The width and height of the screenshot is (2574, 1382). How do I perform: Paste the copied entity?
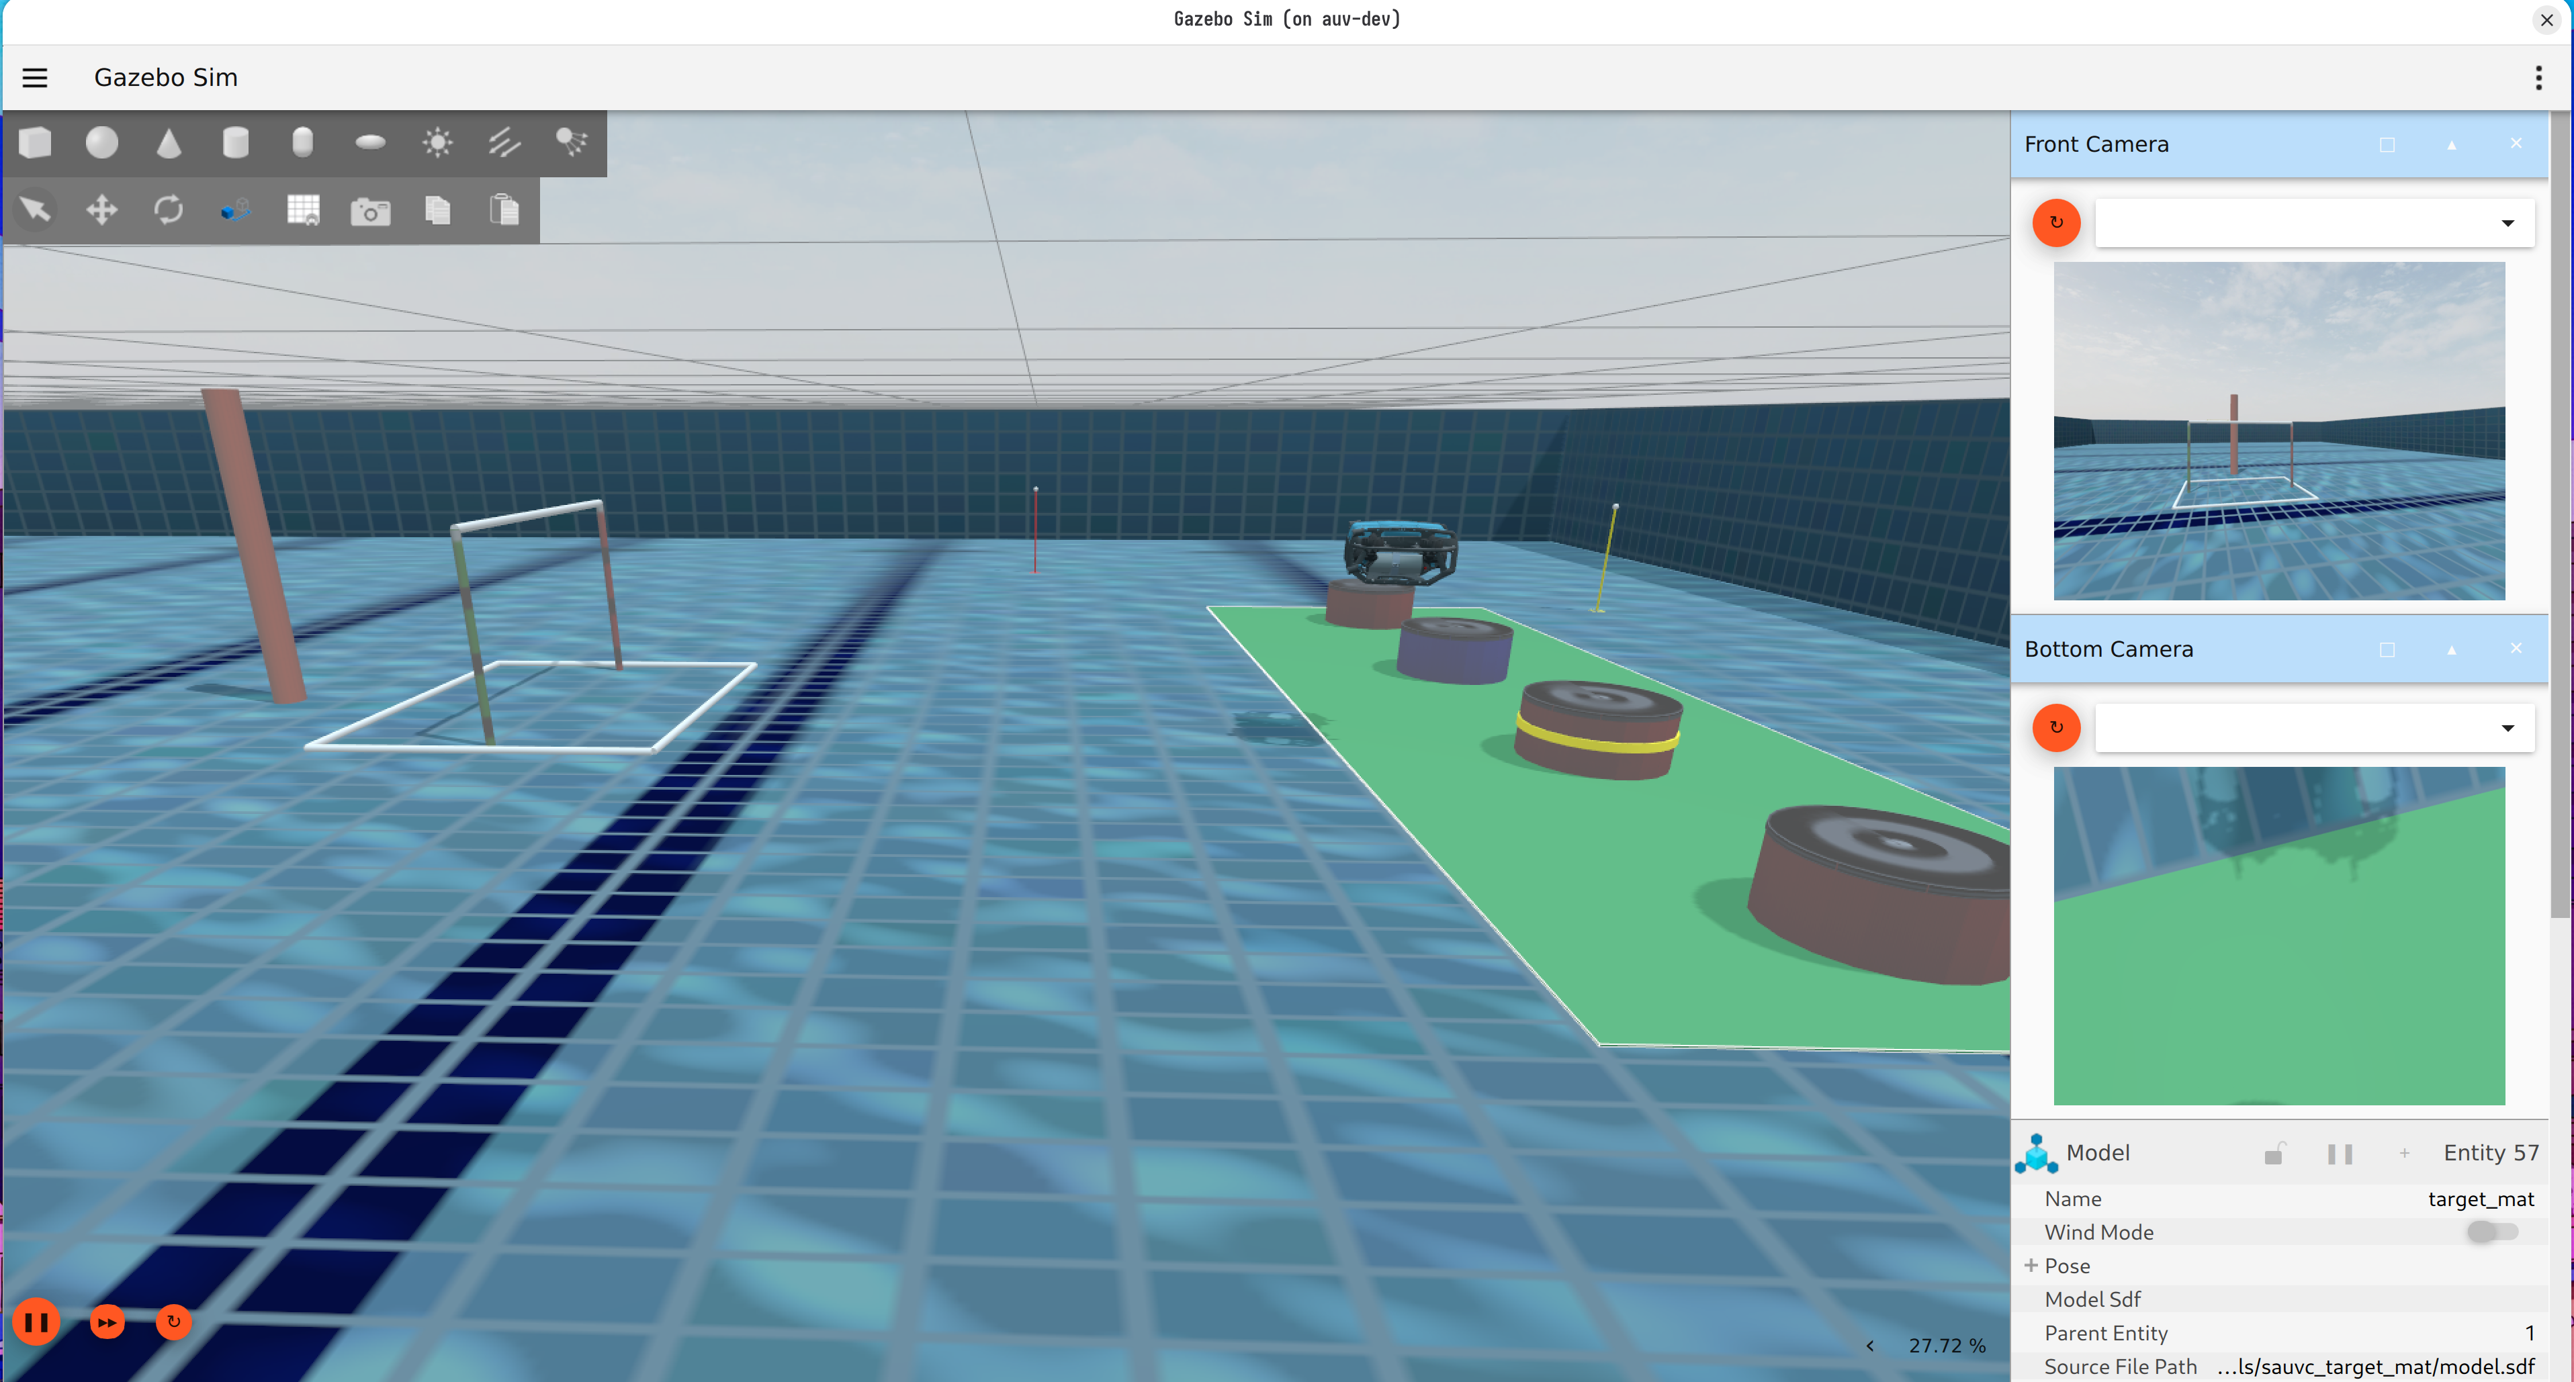point(504,210)
